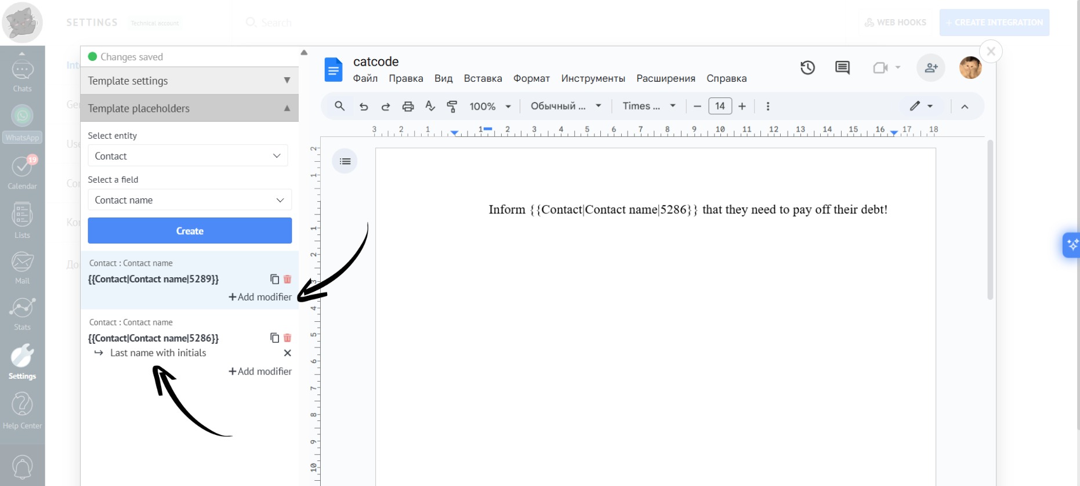Viewport: 1080px width, 486px height.
Task: Show document outline icon
Action: (x=345, y=161)
